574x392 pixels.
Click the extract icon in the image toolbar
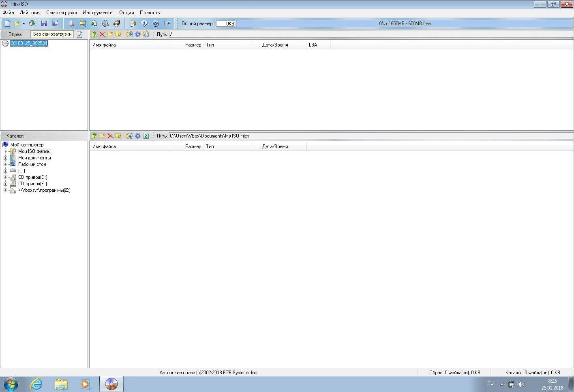point(130,34)
